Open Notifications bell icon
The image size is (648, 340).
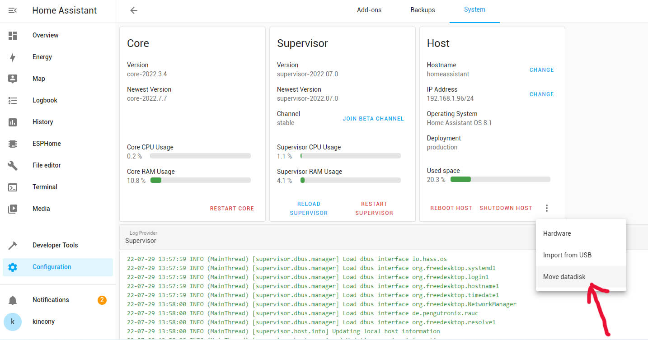pos(13,300)
